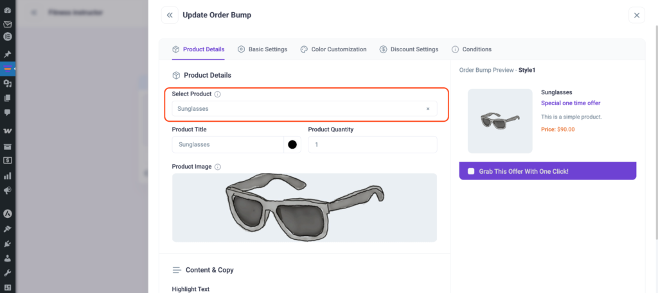Close the Update Order Bump panel
The width and height of the screenshot is (658, 293).
click(637, 15)
